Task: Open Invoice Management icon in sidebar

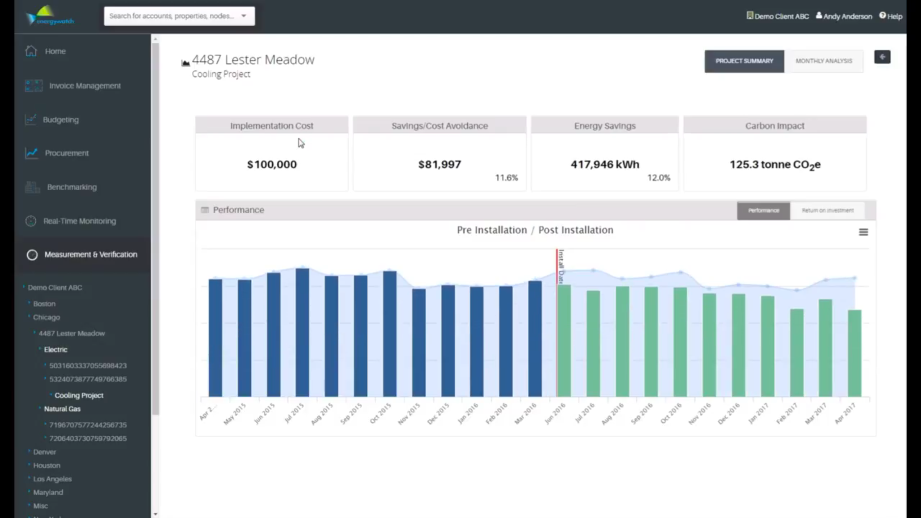Action: pos(33,86)
